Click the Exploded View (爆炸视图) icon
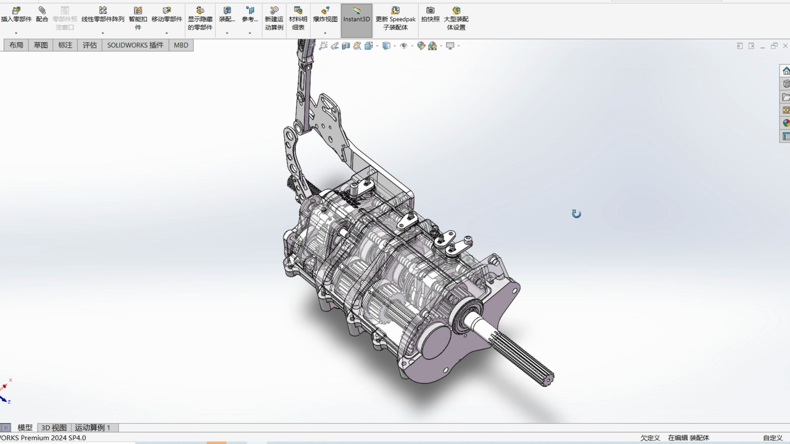Image resolution: width=790 pixels, height=444 pixels. click(325, 10)
